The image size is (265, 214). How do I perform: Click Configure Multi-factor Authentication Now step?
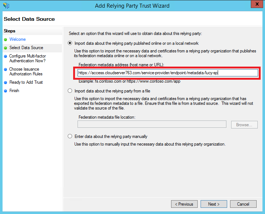28,58
